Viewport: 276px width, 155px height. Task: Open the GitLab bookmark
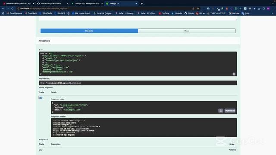[201, 13]
